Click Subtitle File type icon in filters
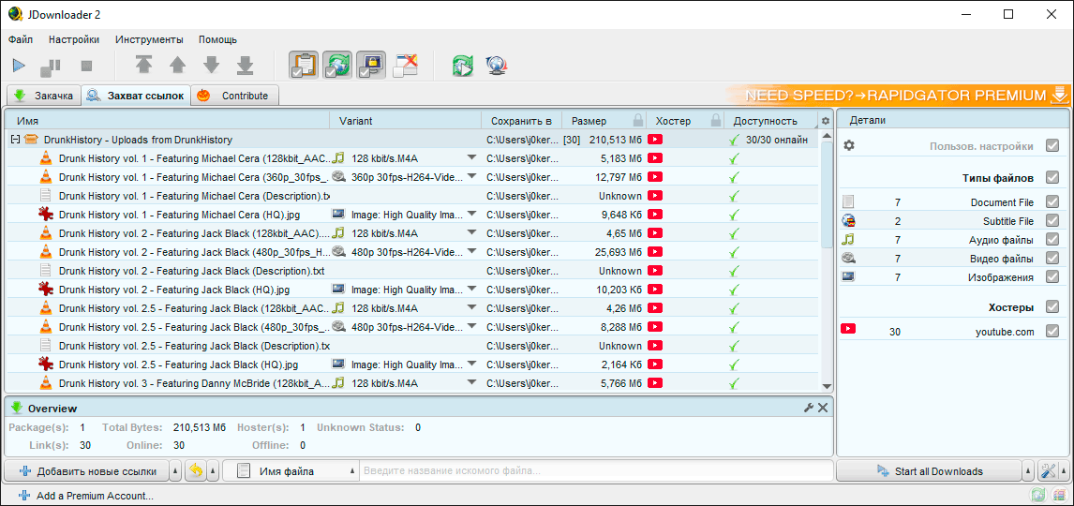Viewport: 1074px width, 506px height. (848, 221)
